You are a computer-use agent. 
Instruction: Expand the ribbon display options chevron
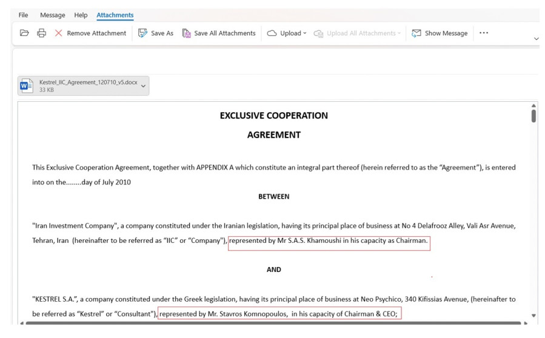(536, 39)
